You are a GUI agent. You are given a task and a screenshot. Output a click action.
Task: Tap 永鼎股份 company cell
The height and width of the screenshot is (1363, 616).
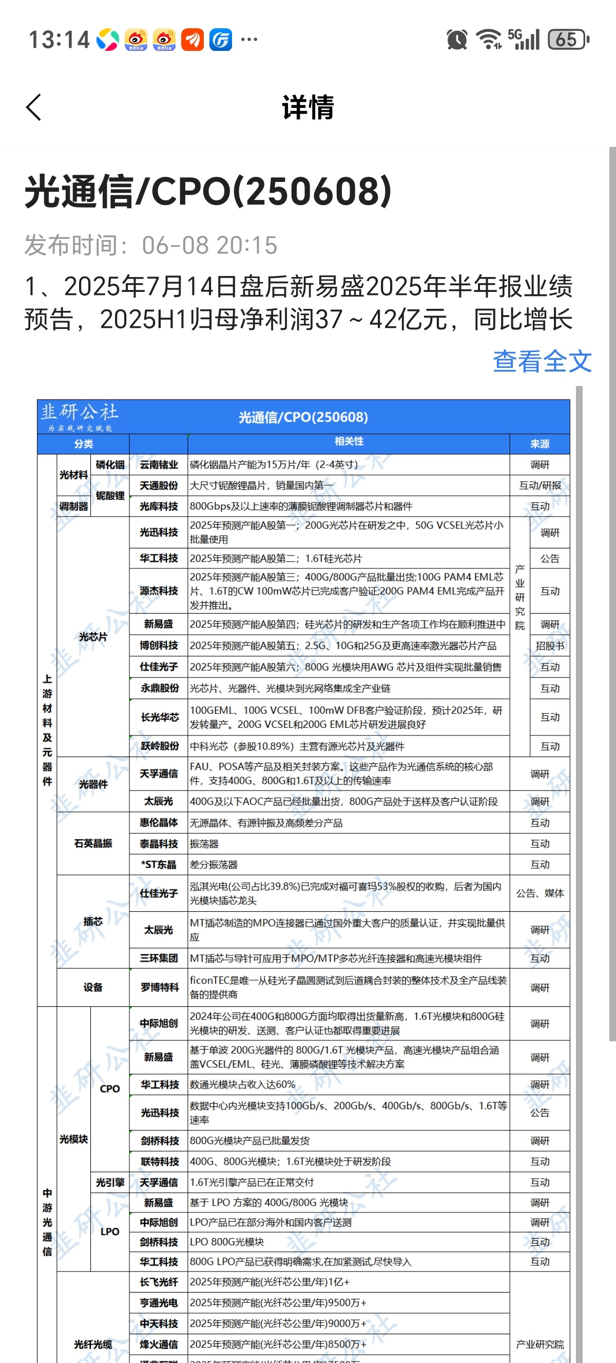(x=159, y=688)
